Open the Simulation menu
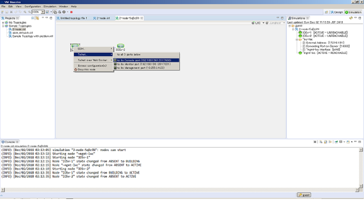The height and width of the screenshot is (204, 364). click(50, 6)
